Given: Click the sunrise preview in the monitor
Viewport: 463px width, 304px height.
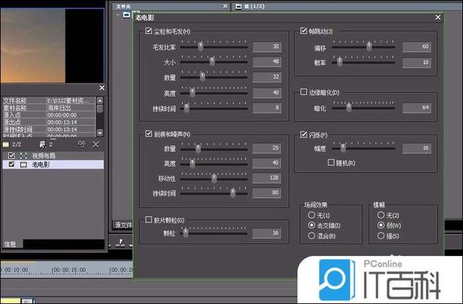Looking at the screenshot, I should click(x=33, y=46).
